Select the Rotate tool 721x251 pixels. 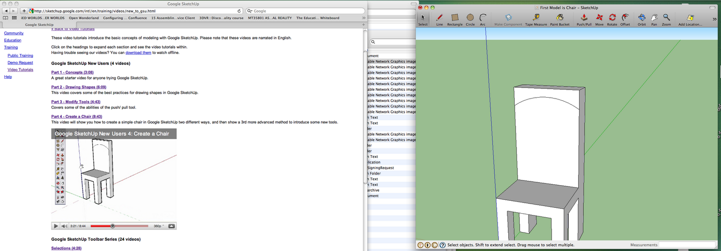[x=612, y=19]
